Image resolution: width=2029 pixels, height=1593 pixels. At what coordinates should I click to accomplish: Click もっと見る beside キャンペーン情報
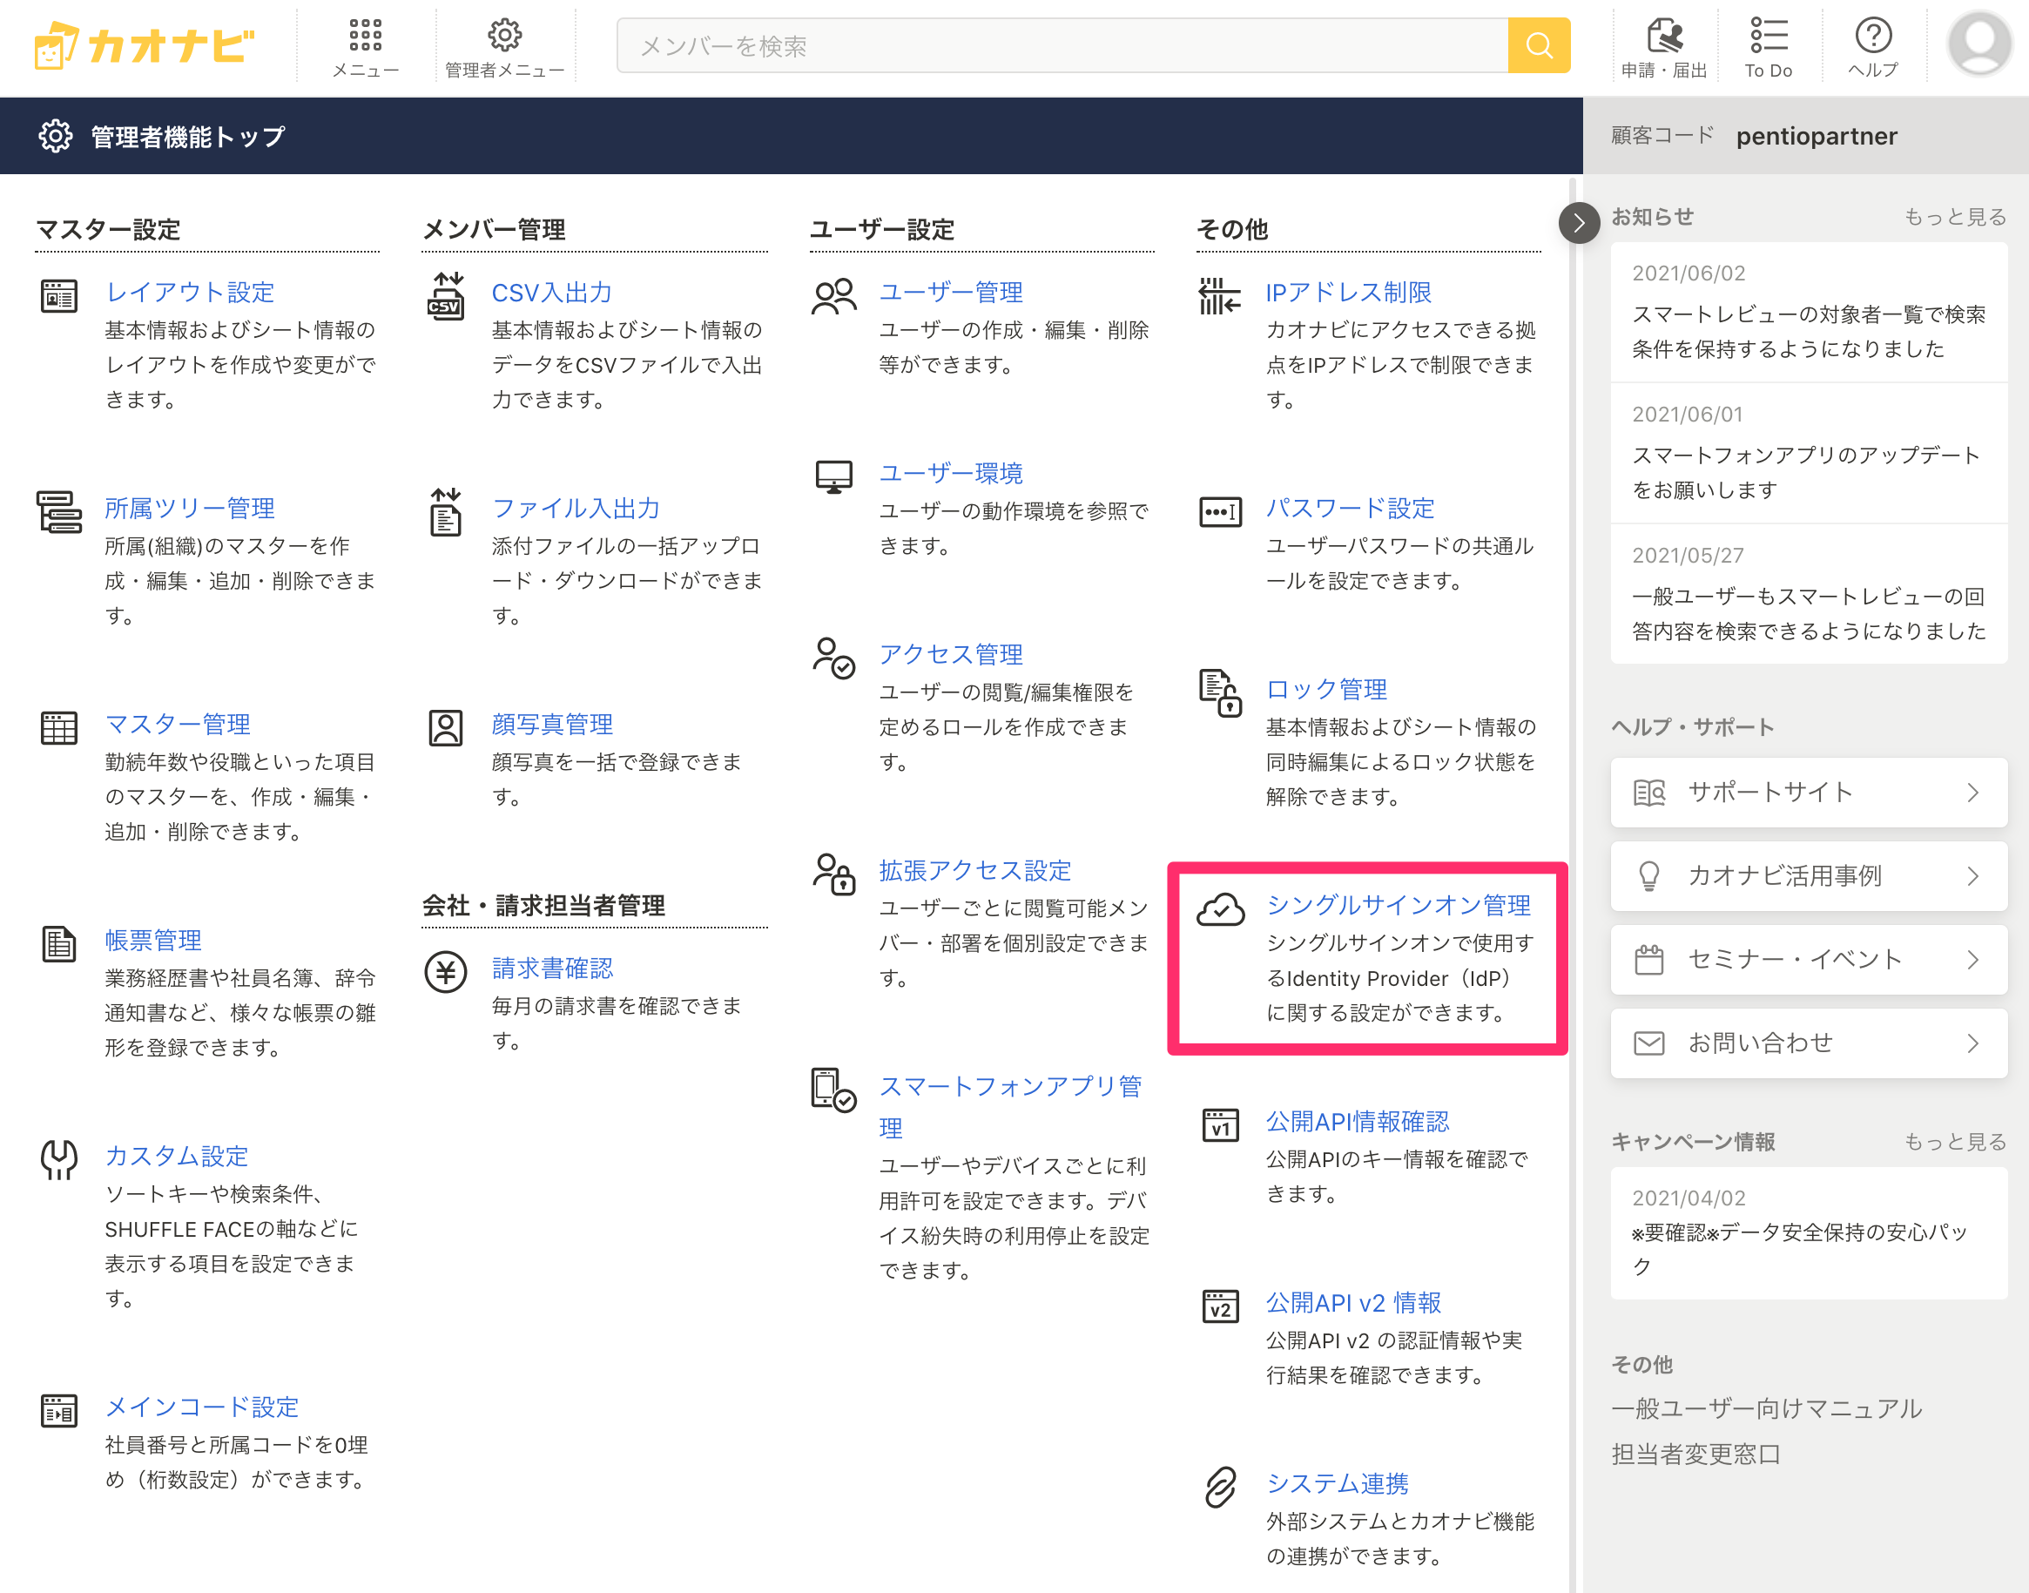1954,1142
